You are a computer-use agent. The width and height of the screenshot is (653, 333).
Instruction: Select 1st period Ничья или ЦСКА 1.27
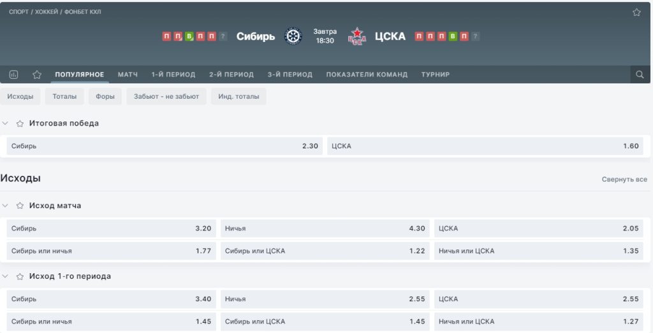[539, 322]
